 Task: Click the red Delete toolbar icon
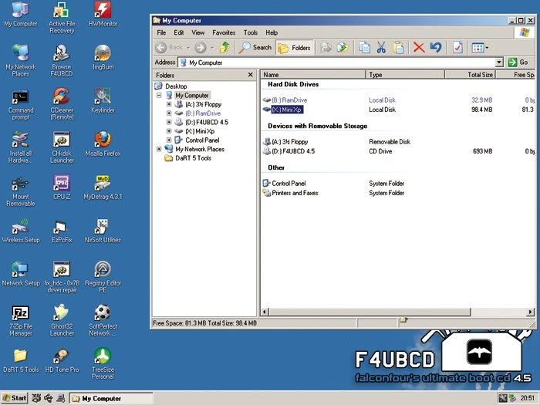tap(419, 48)
